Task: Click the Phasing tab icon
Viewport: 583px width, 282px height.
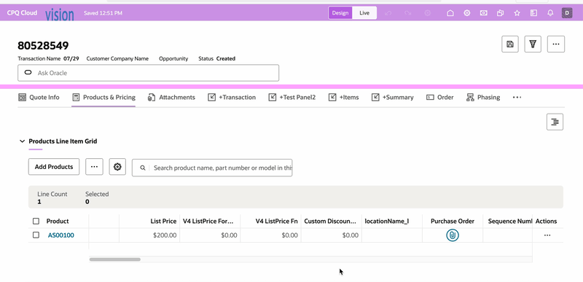Action: [470, 98]
